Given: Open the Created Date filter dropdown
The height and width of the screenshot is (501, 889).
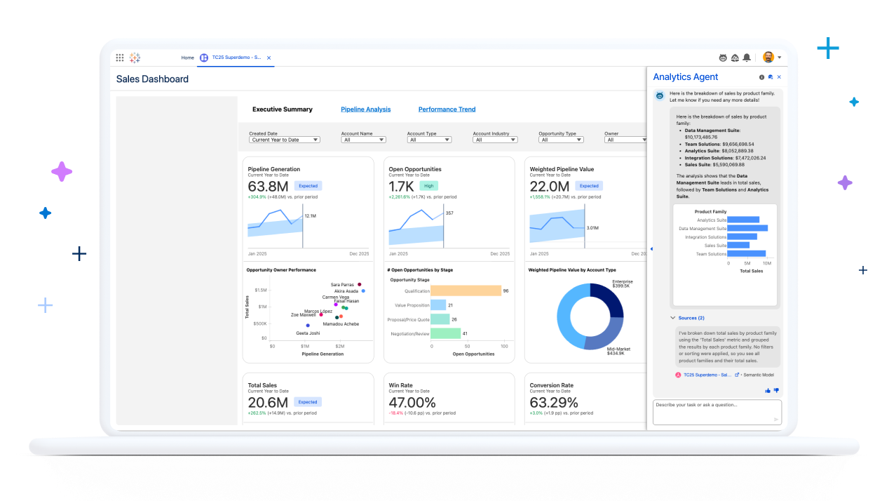Looking at the screenshot, I should (284, 139).
